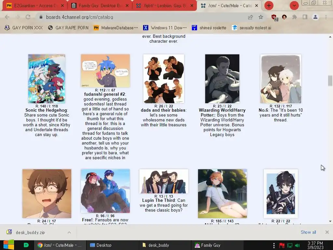Click the round avatar extension icon
333x250 pixels.
point(284,17)
